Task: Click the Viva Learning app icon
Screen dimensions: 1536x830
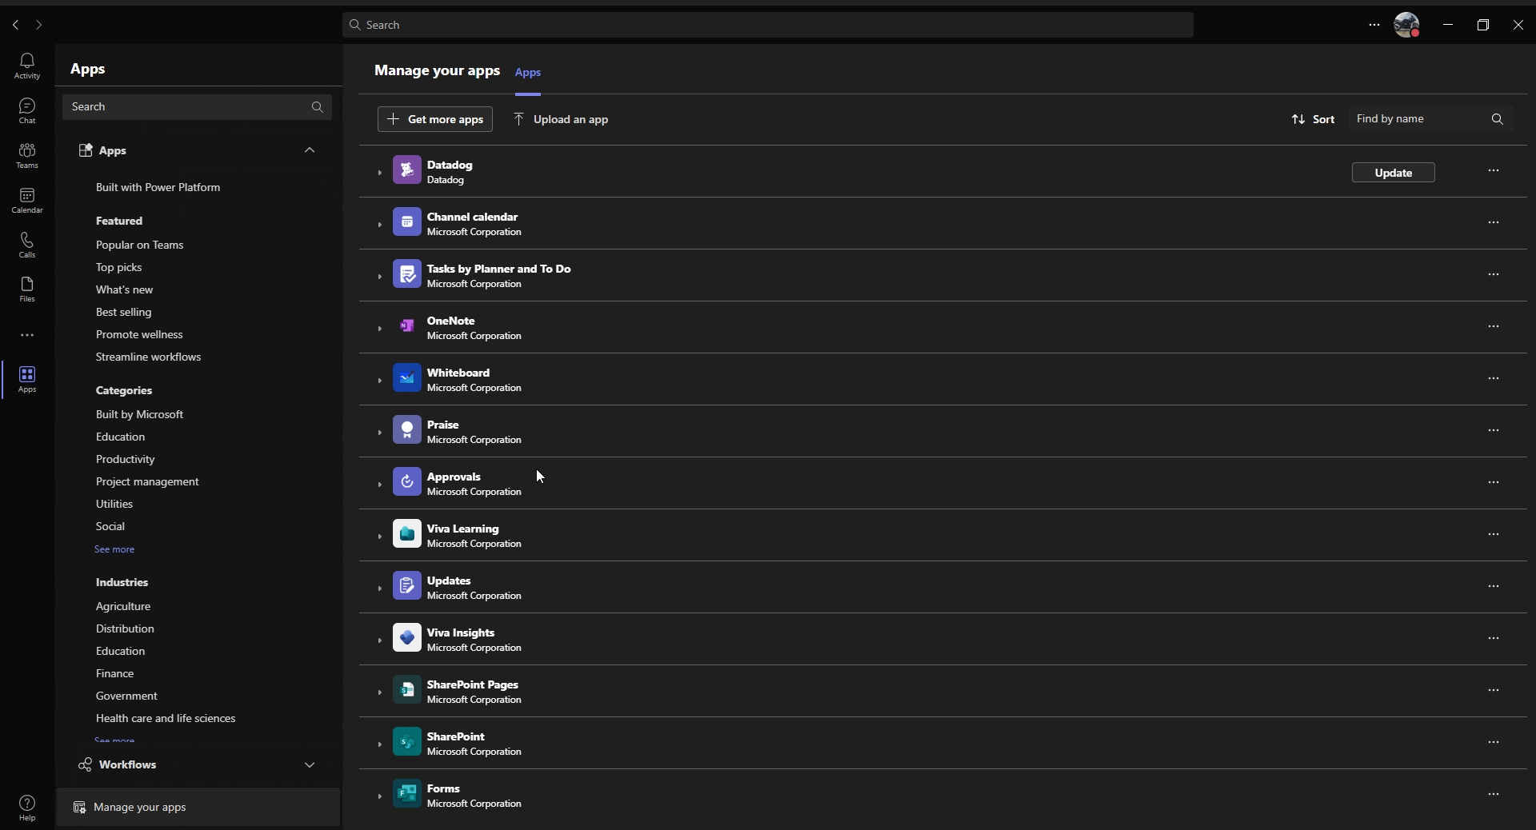Action: (x=407, y=534)
